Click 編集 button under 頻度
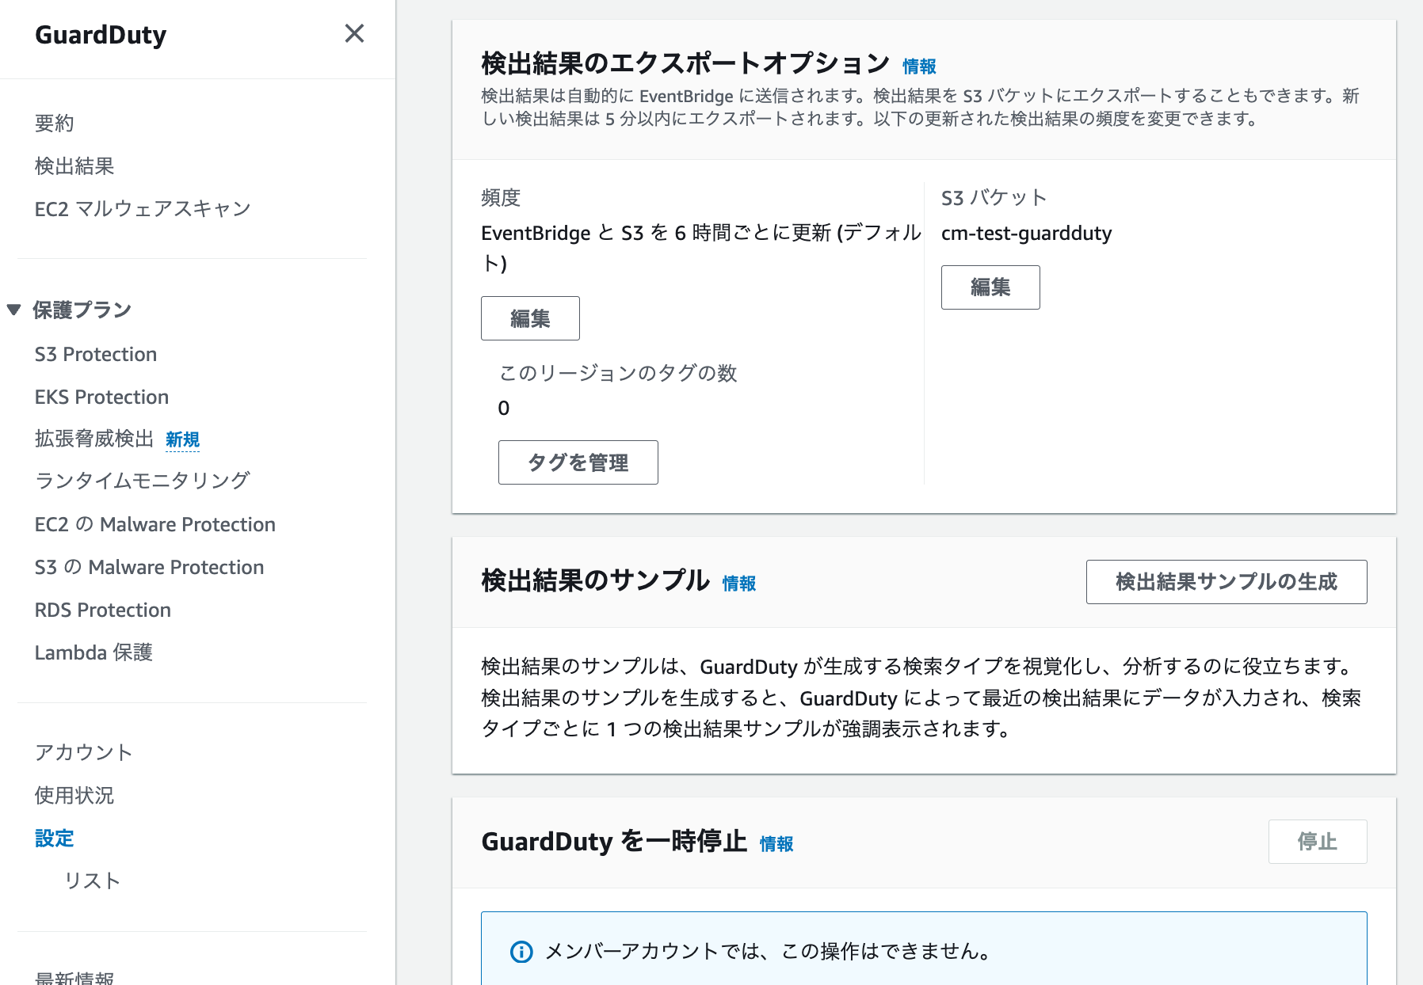This screenshot has height=985, width=1423. pos(530,318)
